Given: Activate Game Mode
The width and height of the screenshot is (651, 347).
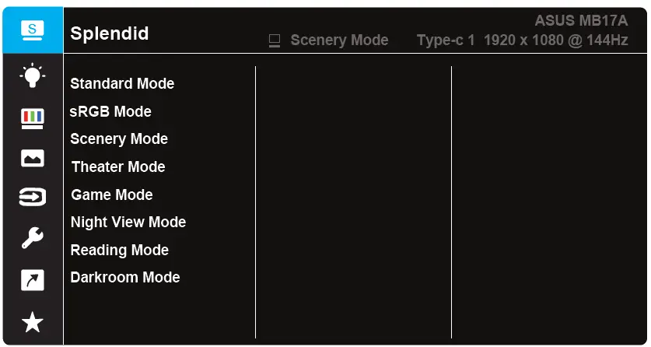Looking at the screenshot, I should [x=112, y=195].
